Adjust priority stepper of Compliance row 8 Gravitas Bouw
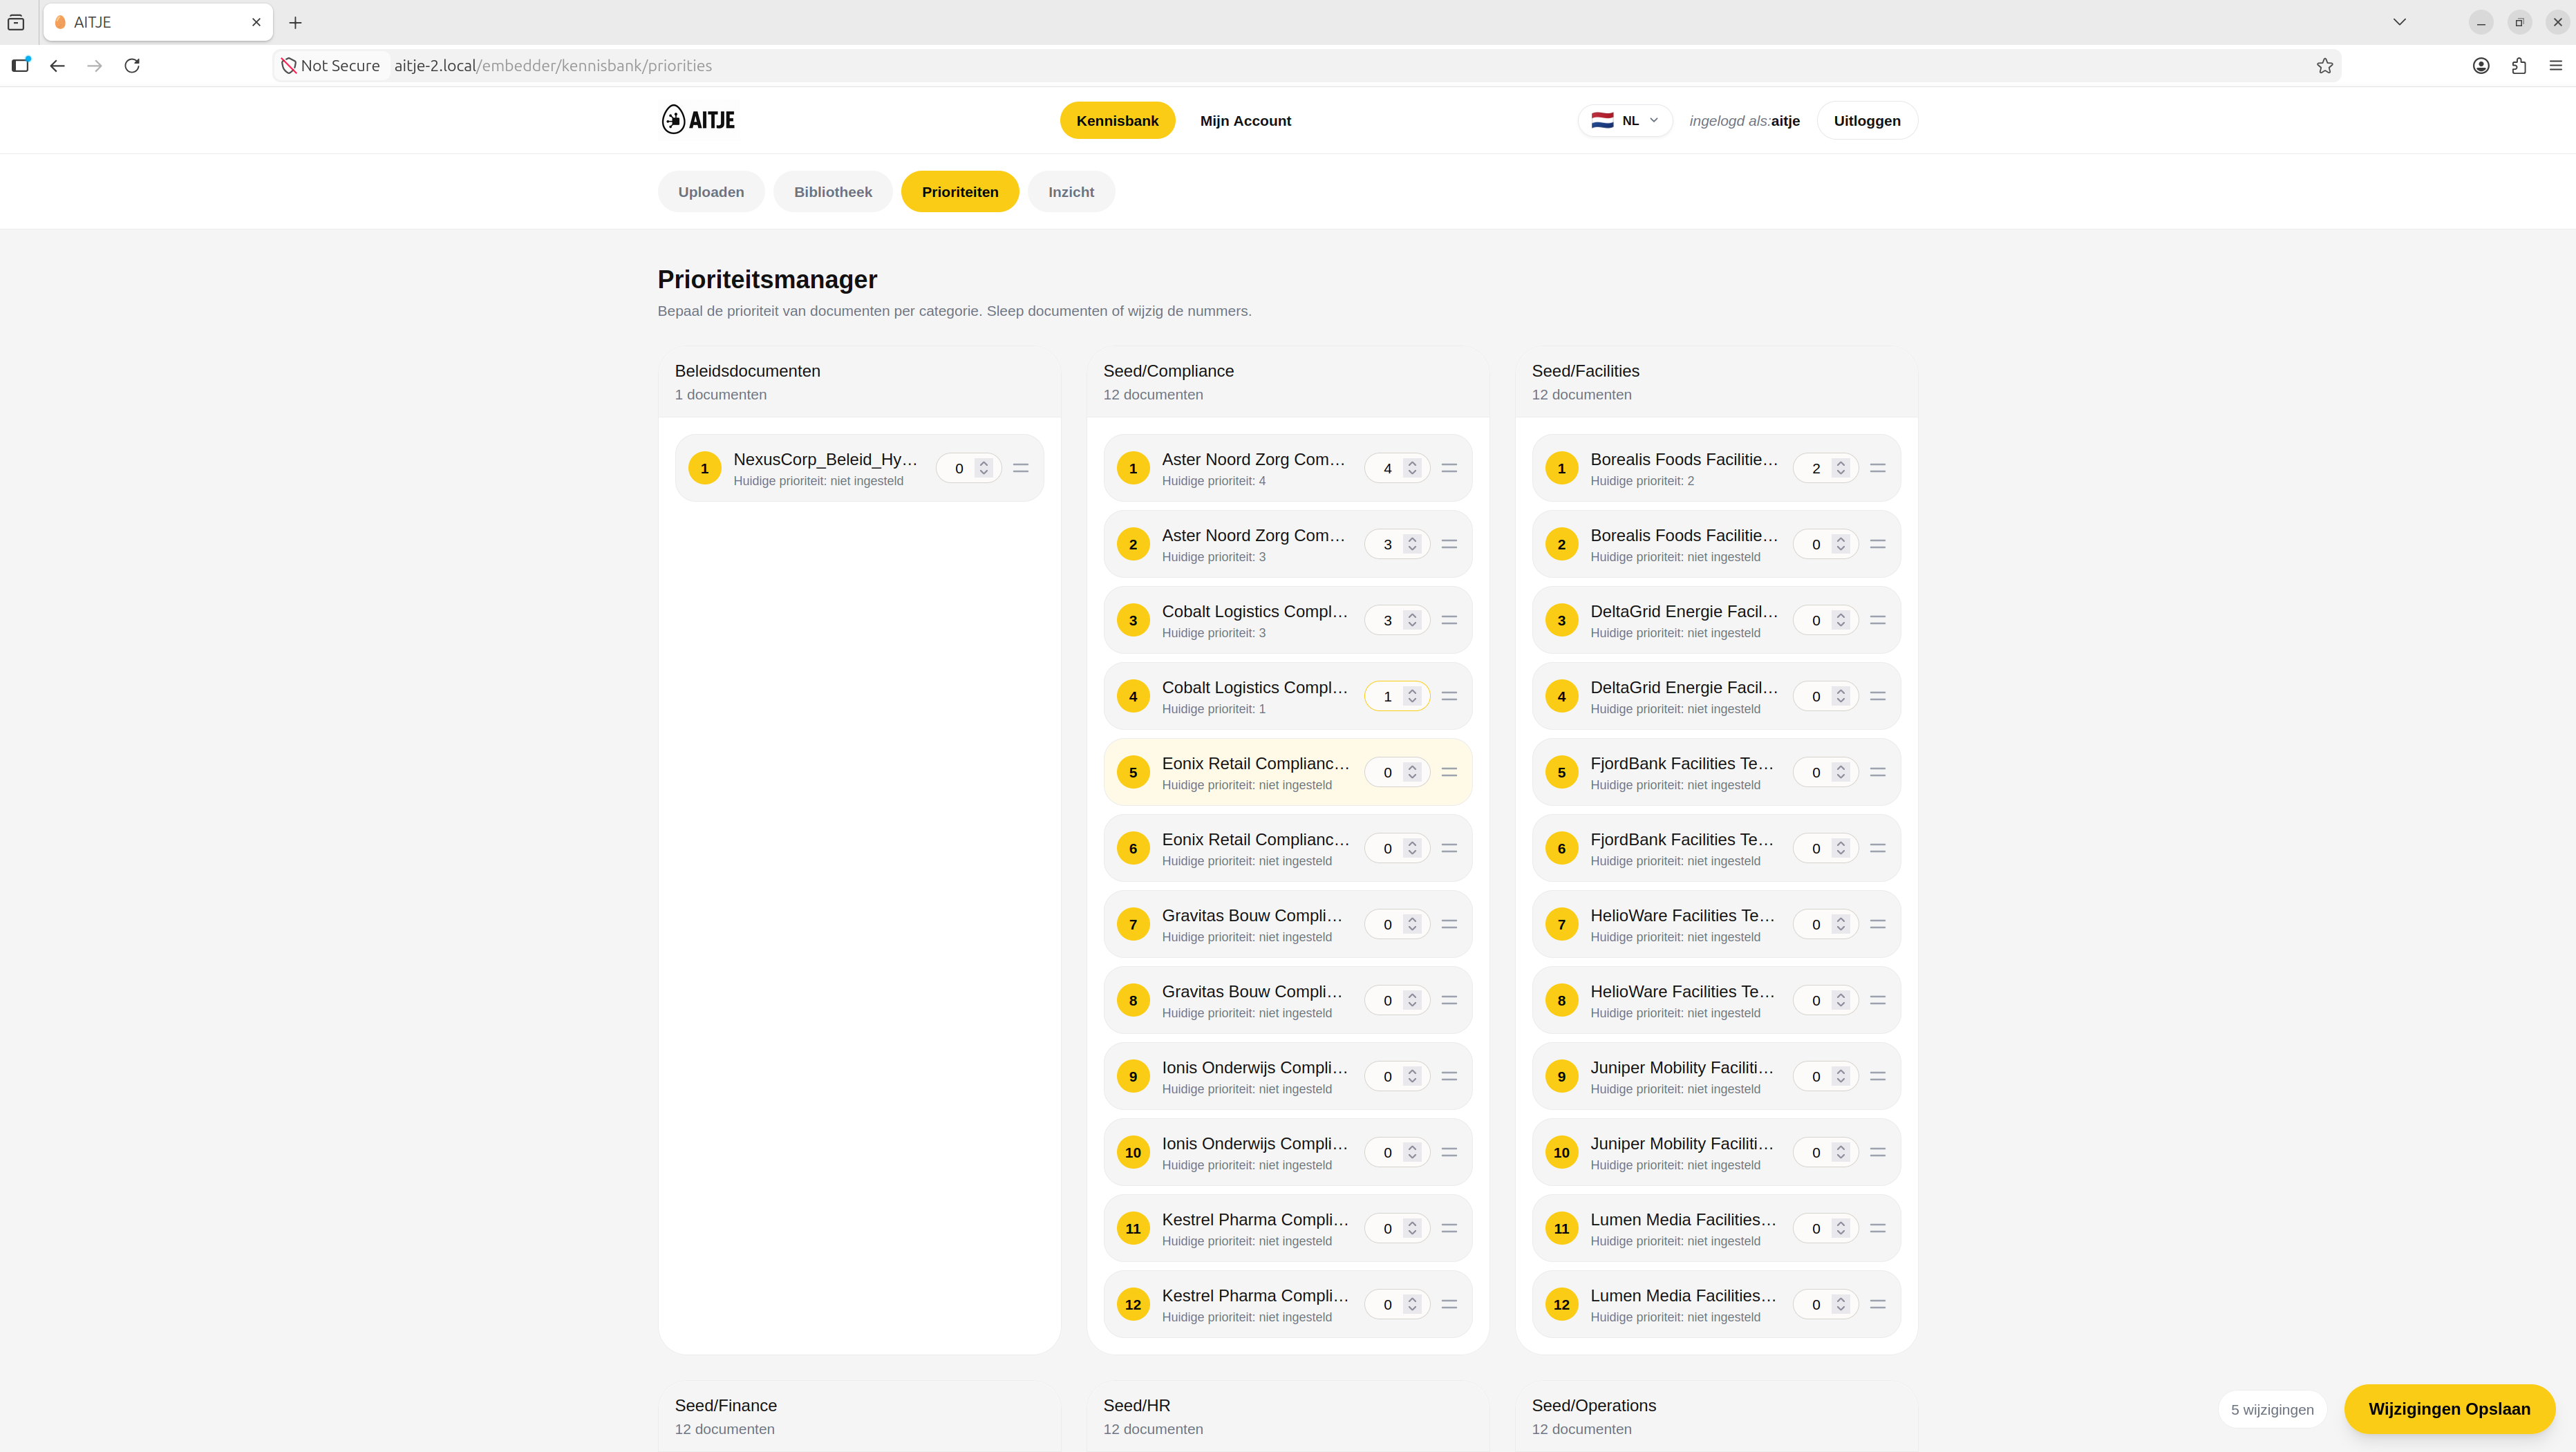This screenshot has height=1452, width=2576. point(1412,1000)
